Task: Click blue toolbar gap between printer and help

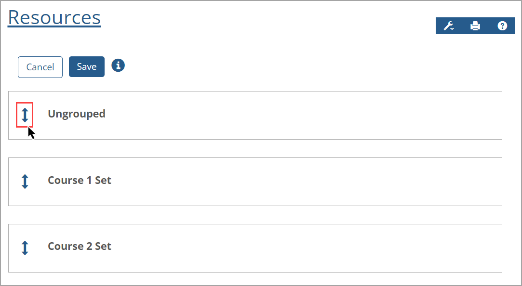Action: click(x=489, y=26)
